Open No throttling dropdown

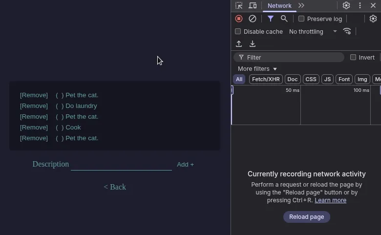click(x=313, y=32)
